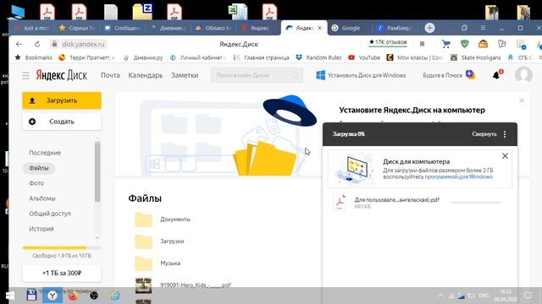Viewport: 542px width, 304px height.
Task: Switch to the Облако browser tab
Action: click(213, 28)
